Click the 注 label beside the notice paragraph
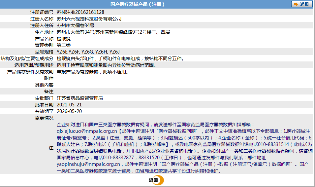The width and height of the screenshot is (315, 187). click(51, 148)
